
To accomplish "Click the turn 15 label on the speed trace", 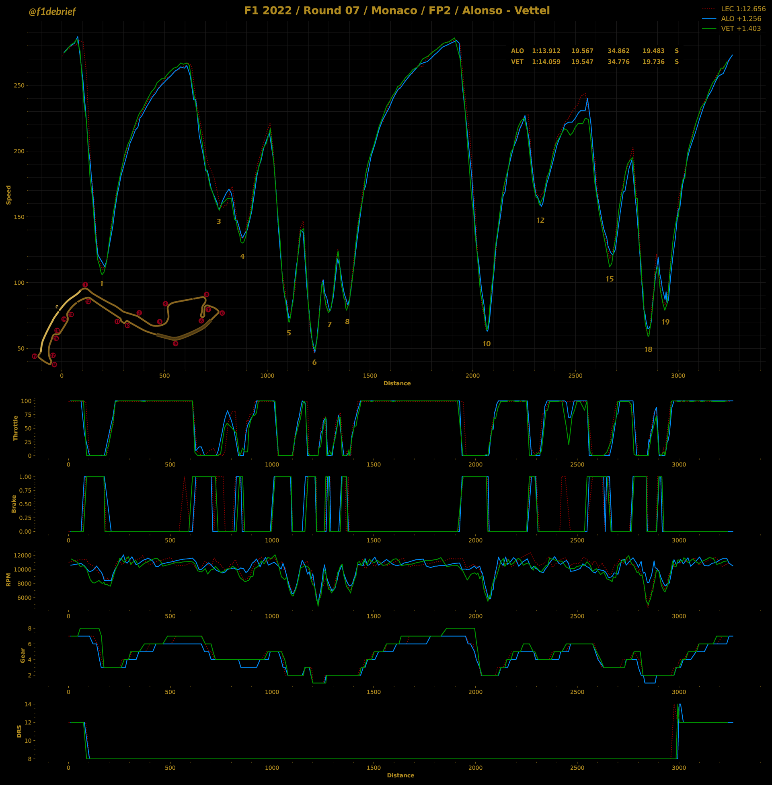I will (610, 279).
